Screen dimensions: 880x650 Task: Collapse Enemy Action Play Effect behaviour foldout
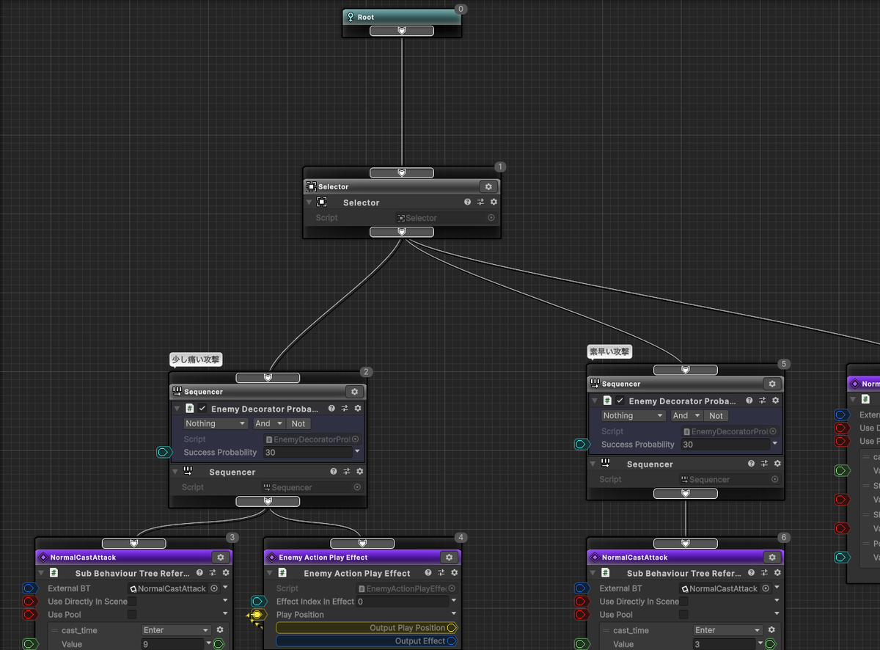tap(269, 573)
